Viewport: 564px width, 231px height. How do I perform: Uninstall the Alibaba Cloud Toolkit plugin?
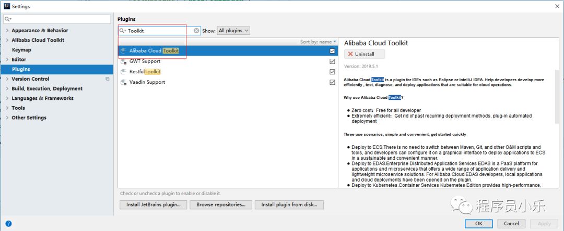click(365, 54)
